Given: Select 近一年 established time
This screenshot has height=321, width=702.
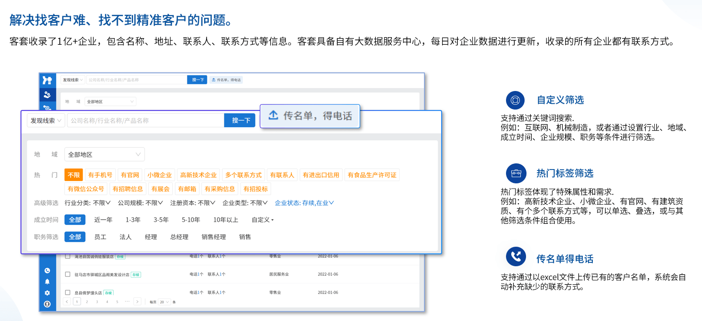Looking at the screenshot, I should click(103, 220).
